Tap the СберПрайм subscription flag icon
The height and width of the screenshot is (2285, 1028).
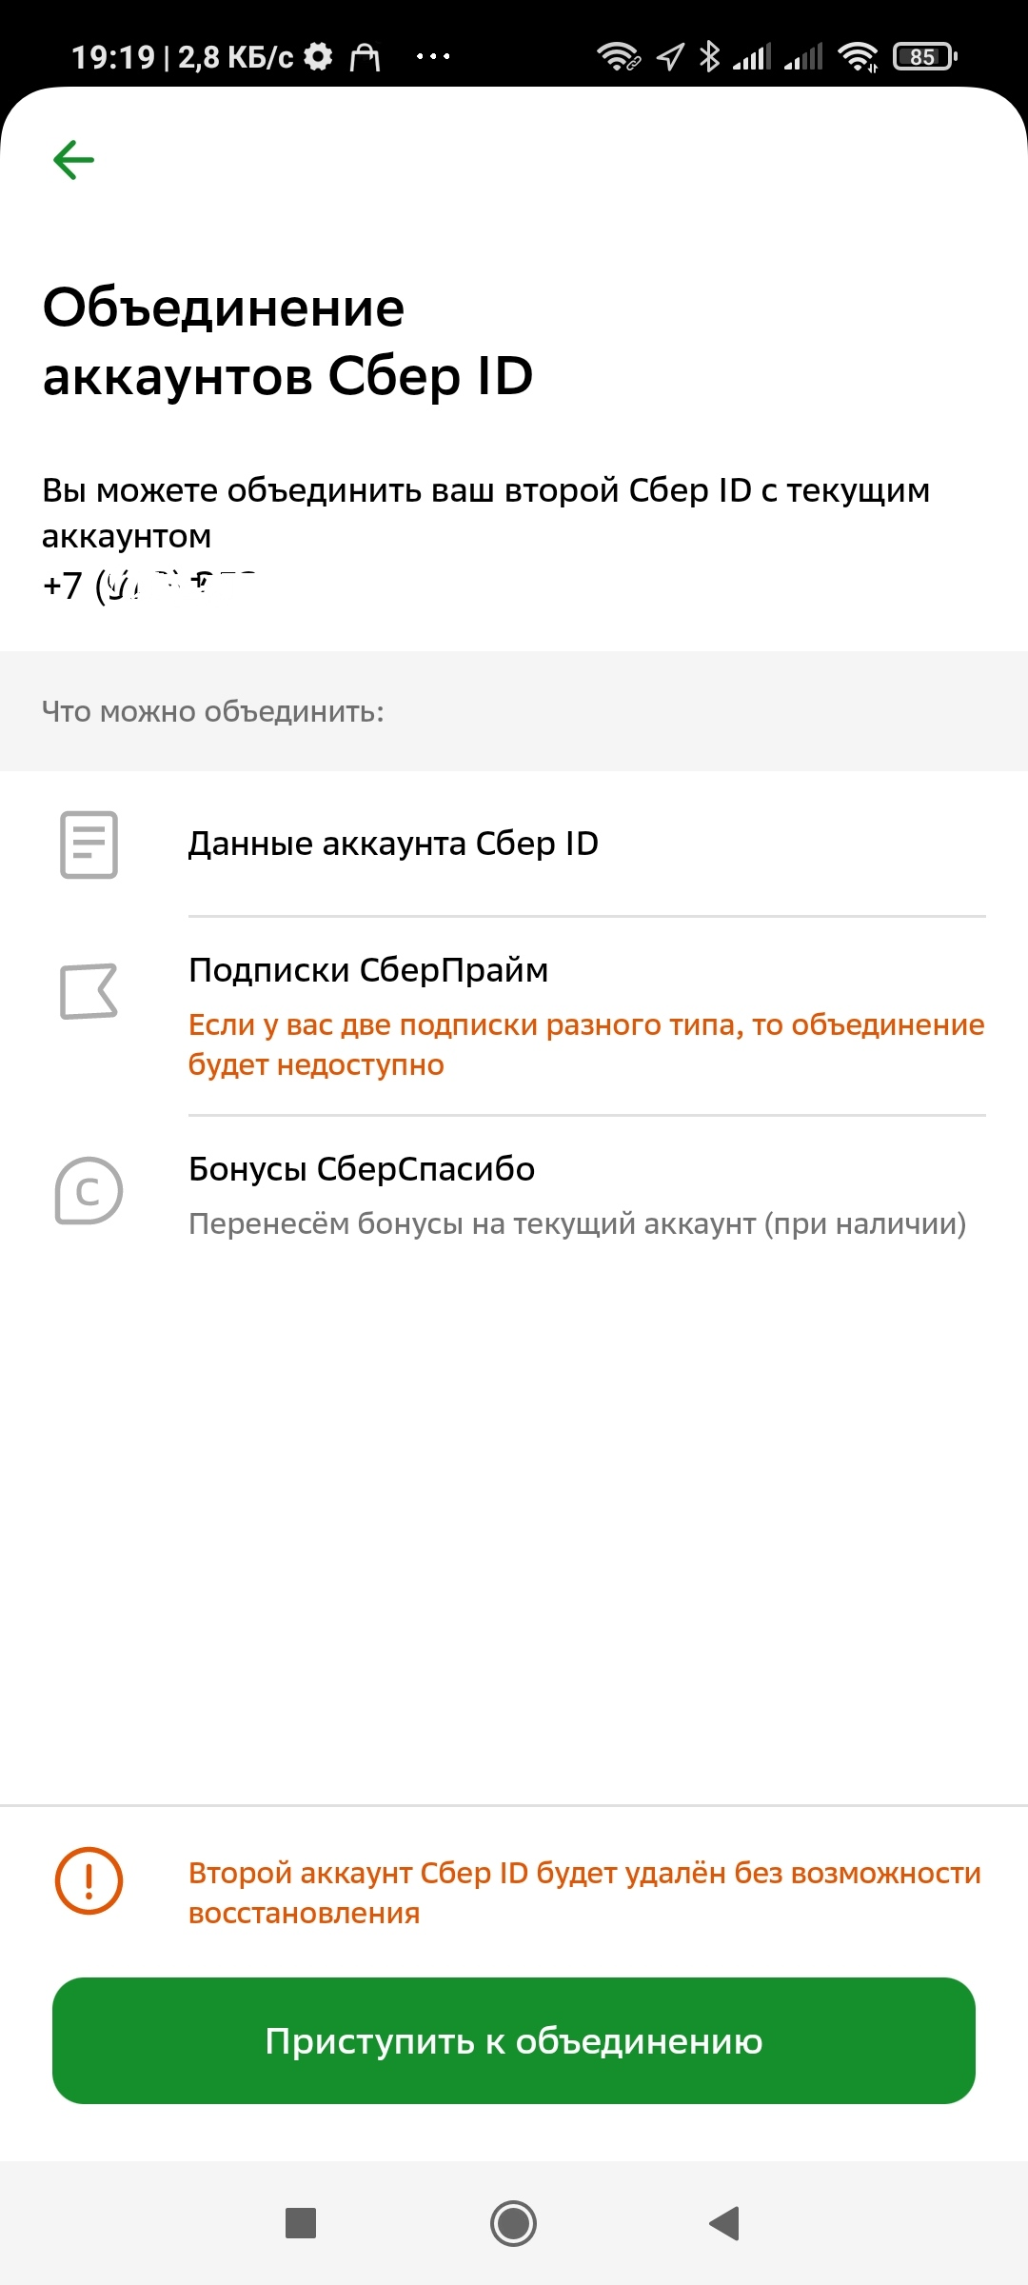[x=89, y=991]
